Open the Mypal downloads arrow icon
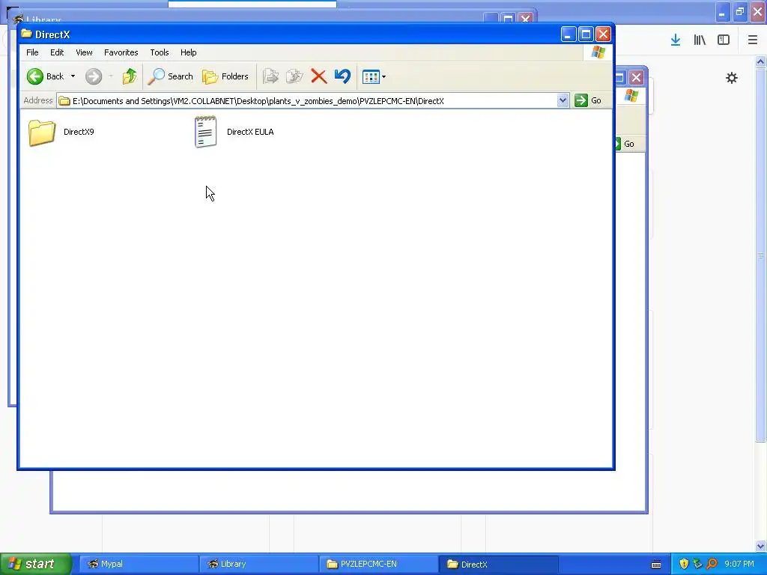Viewport: 767px width, 575px height. click(x=676, y=40)
